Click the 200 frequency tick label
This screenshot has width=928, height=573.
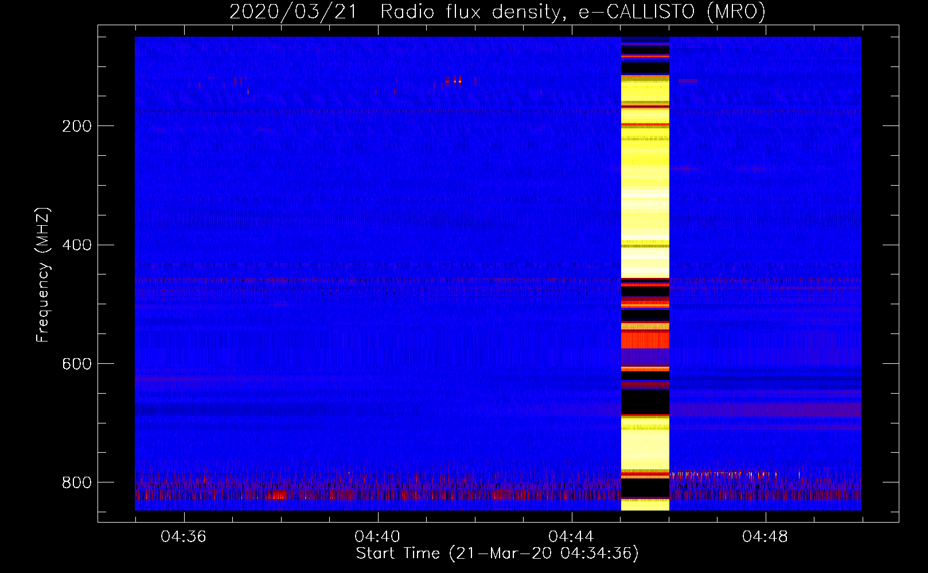(77, 126)
